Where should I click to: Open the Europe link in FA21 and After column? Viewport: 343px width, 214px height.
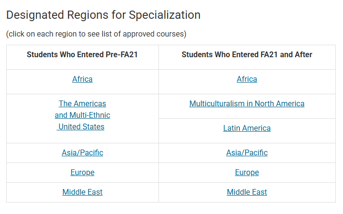[x=247, y=173]
